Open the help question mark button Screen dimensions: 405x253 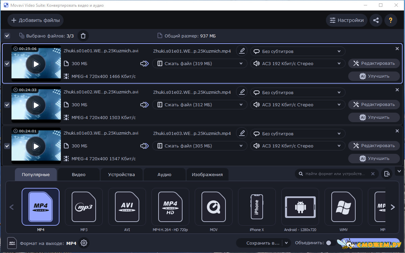(390, 20)
